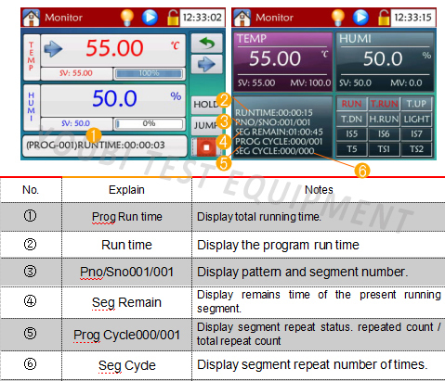Screen dimensions: 445x381
Task: Open the dark HUMI panel
Action: tap(385, 62)
